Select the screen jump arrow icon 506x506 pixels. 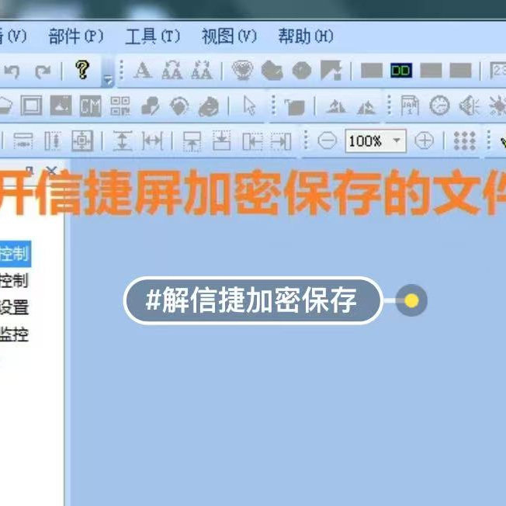point(331,70)
